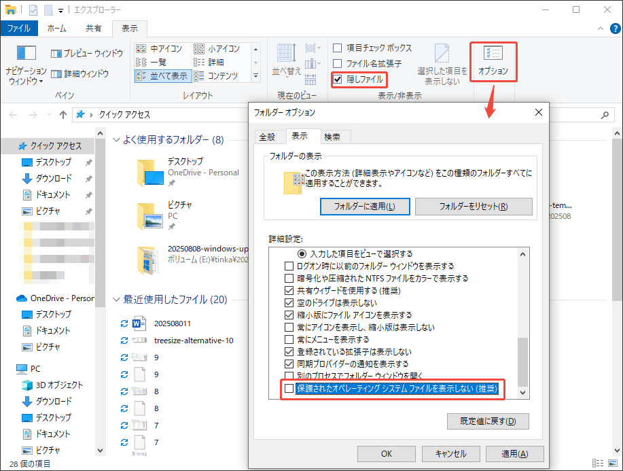Click フォルダーに適用(L) button
The image size is (623, 471).
(x=365, y=207)
